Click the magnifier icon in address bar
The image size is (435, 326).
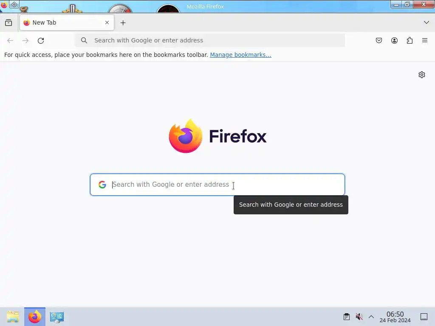tap(84, 40)
